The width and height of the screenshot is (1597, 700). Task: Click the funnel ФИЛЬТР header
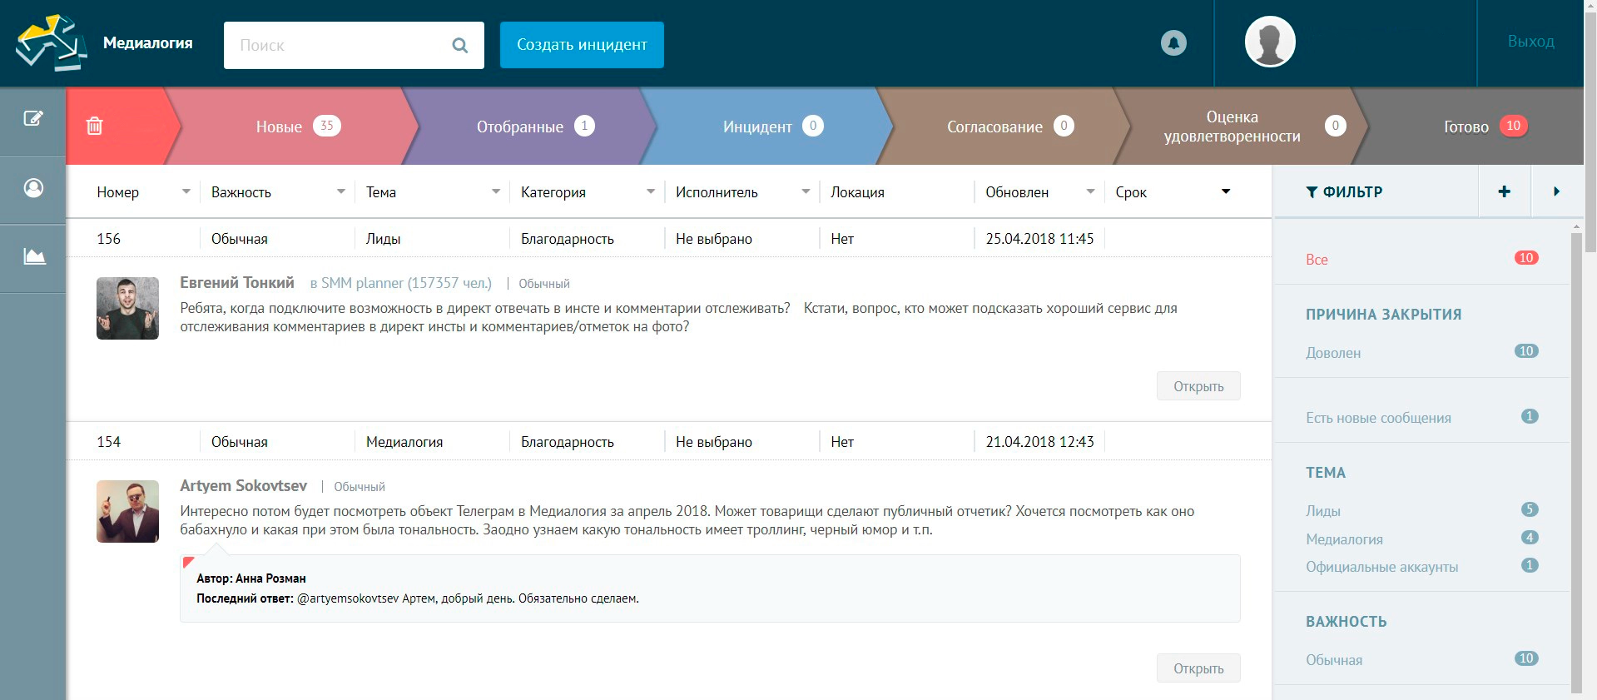tap(1344, 191)
